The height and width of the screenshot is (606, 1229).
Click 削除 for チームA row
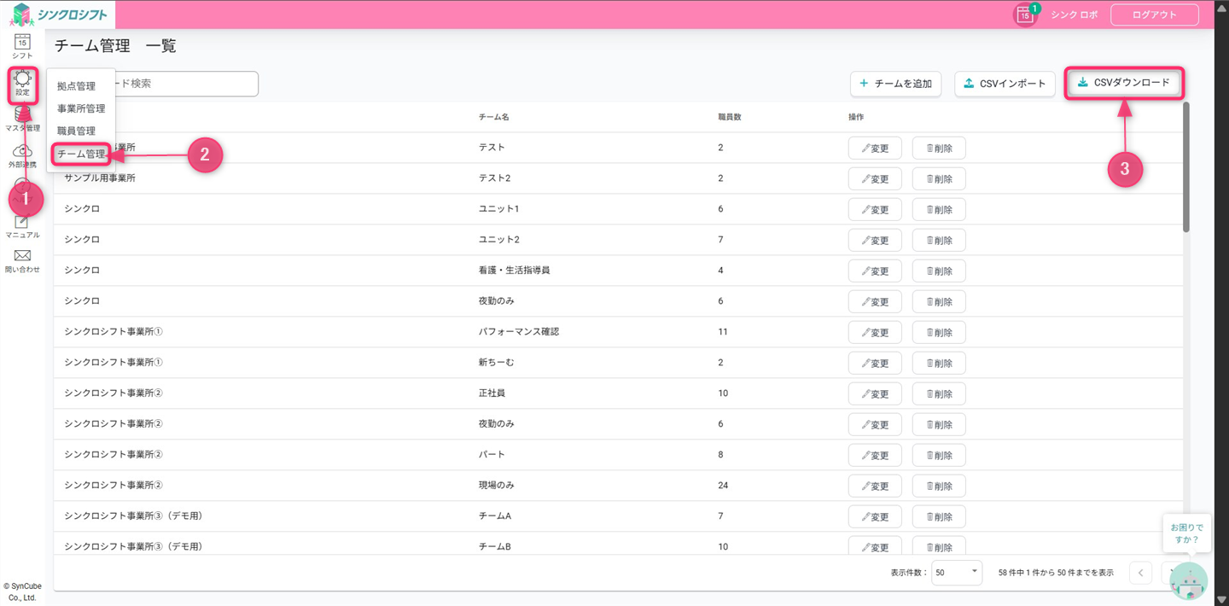point(939,516)
